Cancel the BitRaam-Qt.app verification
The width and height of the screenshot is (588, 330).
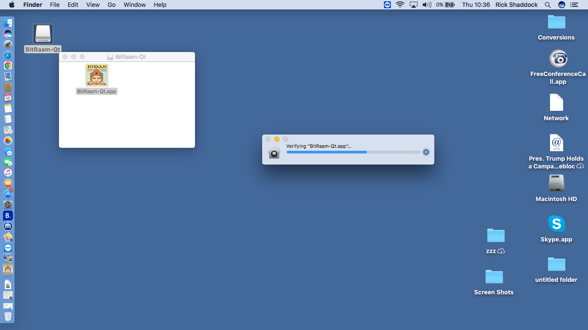click(426, 152)
